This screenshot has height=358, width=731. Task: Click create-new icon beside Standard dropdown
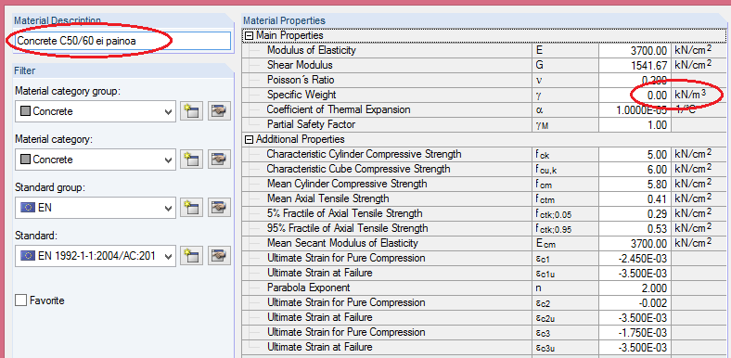(192, 256)
